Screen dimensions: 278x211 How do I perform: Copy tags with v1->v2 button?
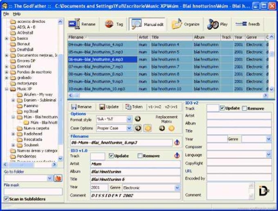point(155,107)
